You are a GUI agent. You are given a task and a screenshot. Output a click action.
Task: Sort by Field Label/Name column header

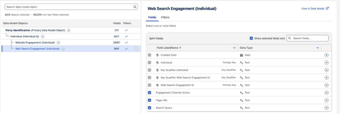[169, 48]
